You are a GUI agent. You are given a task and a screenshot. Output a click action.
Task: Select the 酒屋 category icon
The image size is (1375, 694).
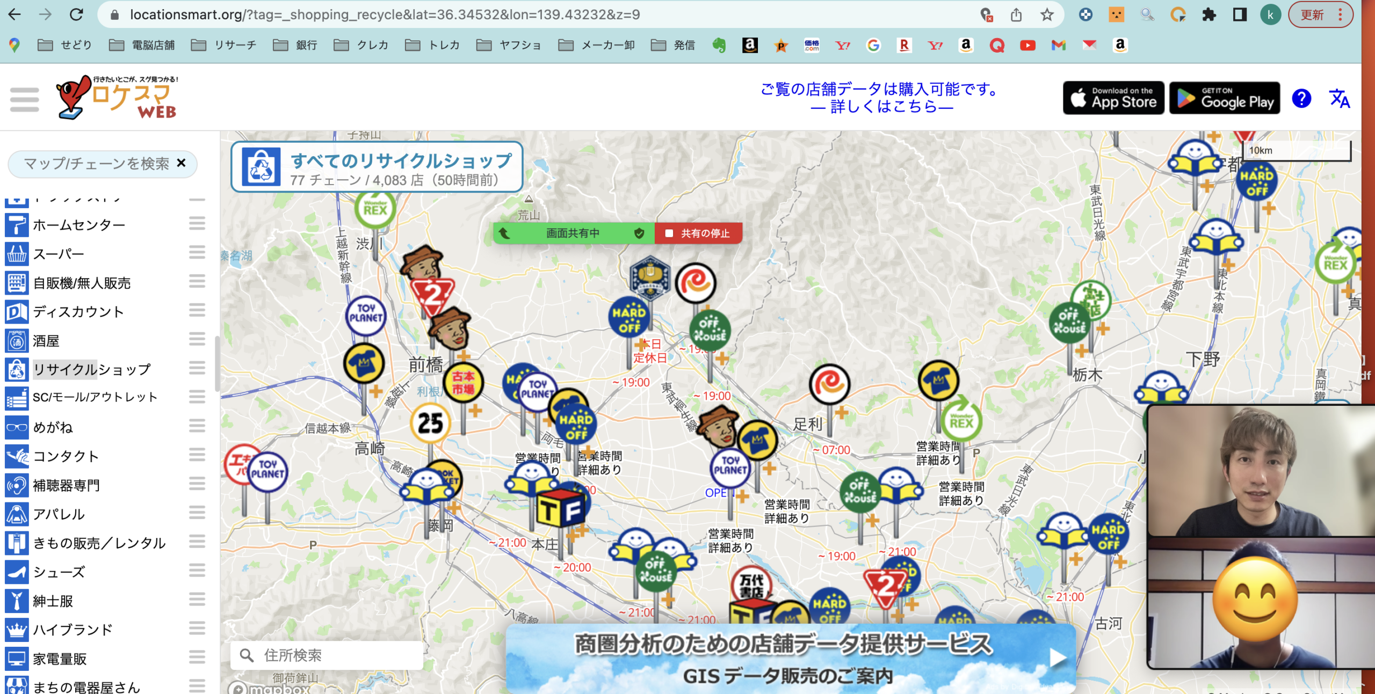click(x=17, y=341)
